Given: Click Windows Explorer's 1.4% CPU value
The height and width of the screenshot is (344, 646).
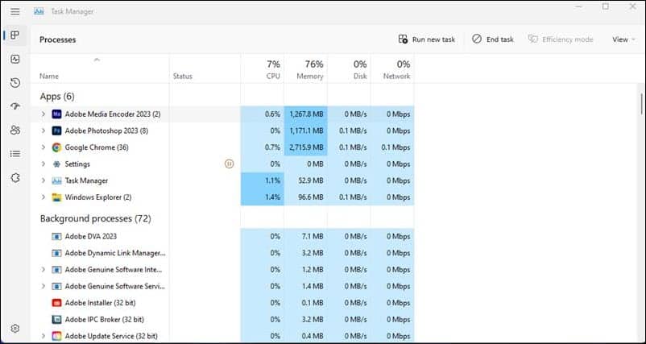Looking at the screenshot, I should click(x=273, y=197).
